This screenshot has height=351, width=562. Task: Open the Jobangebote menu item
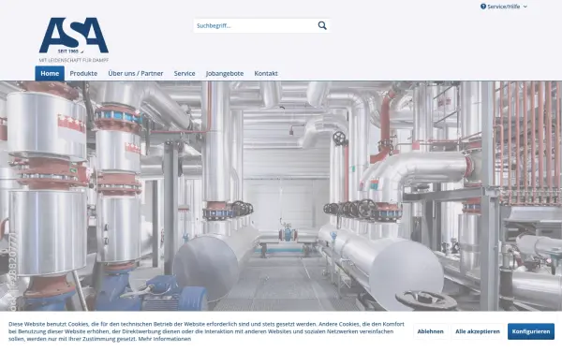tap(225, 73)
